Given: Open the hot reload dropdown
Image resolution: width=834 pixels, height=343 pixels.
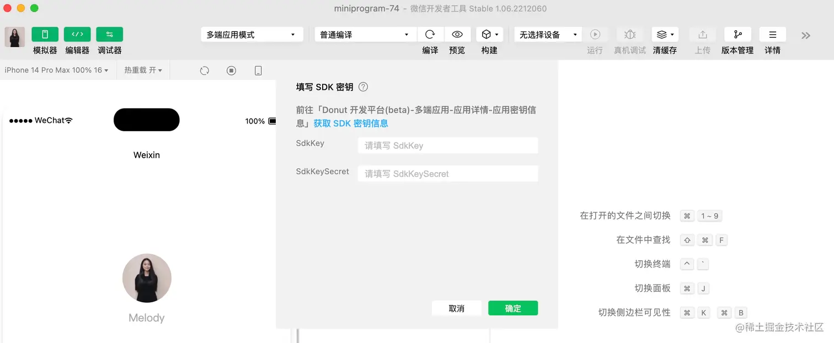Looking at the screenshot, I should click(143, 70).
